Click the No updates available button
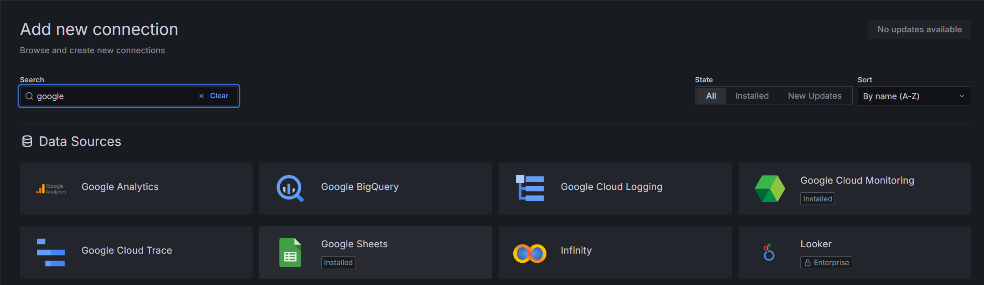984x285 pixels. click(x=919, y=30)
